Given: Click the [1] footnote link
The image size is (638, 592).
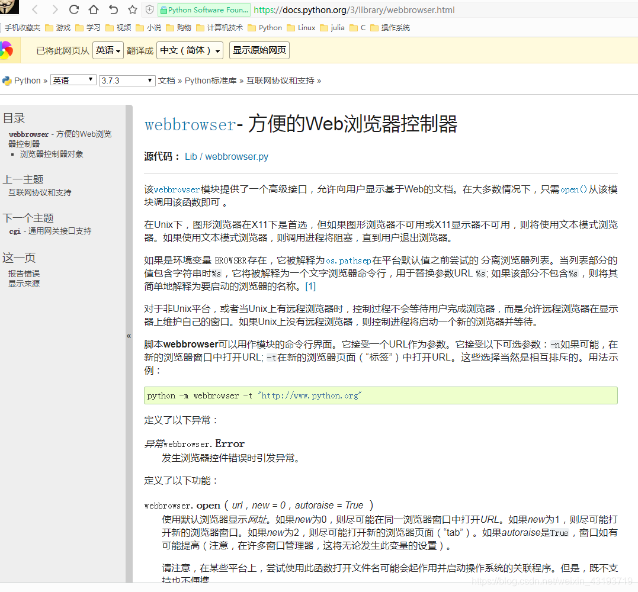Looking at the screenshot, I should tap(310, 287).
